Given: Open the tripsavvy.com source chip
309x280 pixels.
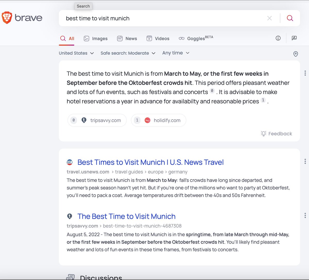Looking at the screenshot, I should point(97,120).
